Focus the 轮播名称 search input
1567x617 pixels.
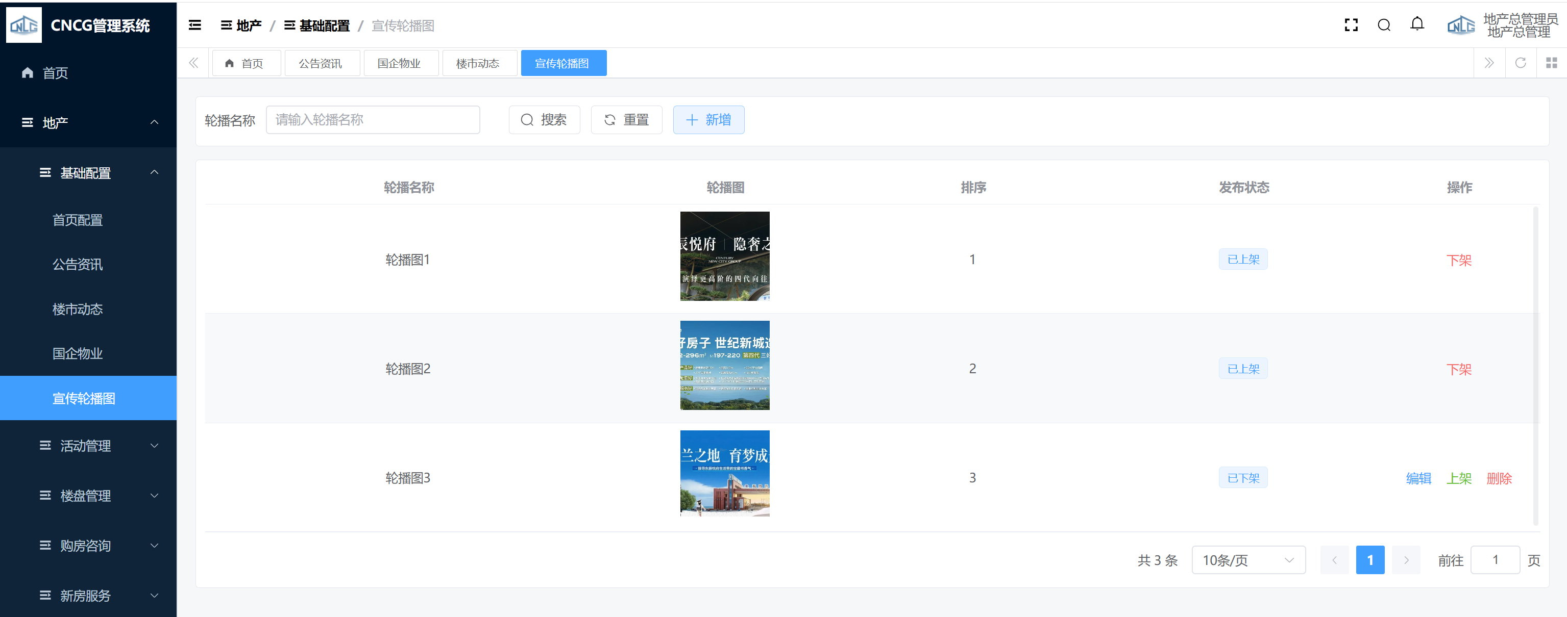click(x=372, y=120)
